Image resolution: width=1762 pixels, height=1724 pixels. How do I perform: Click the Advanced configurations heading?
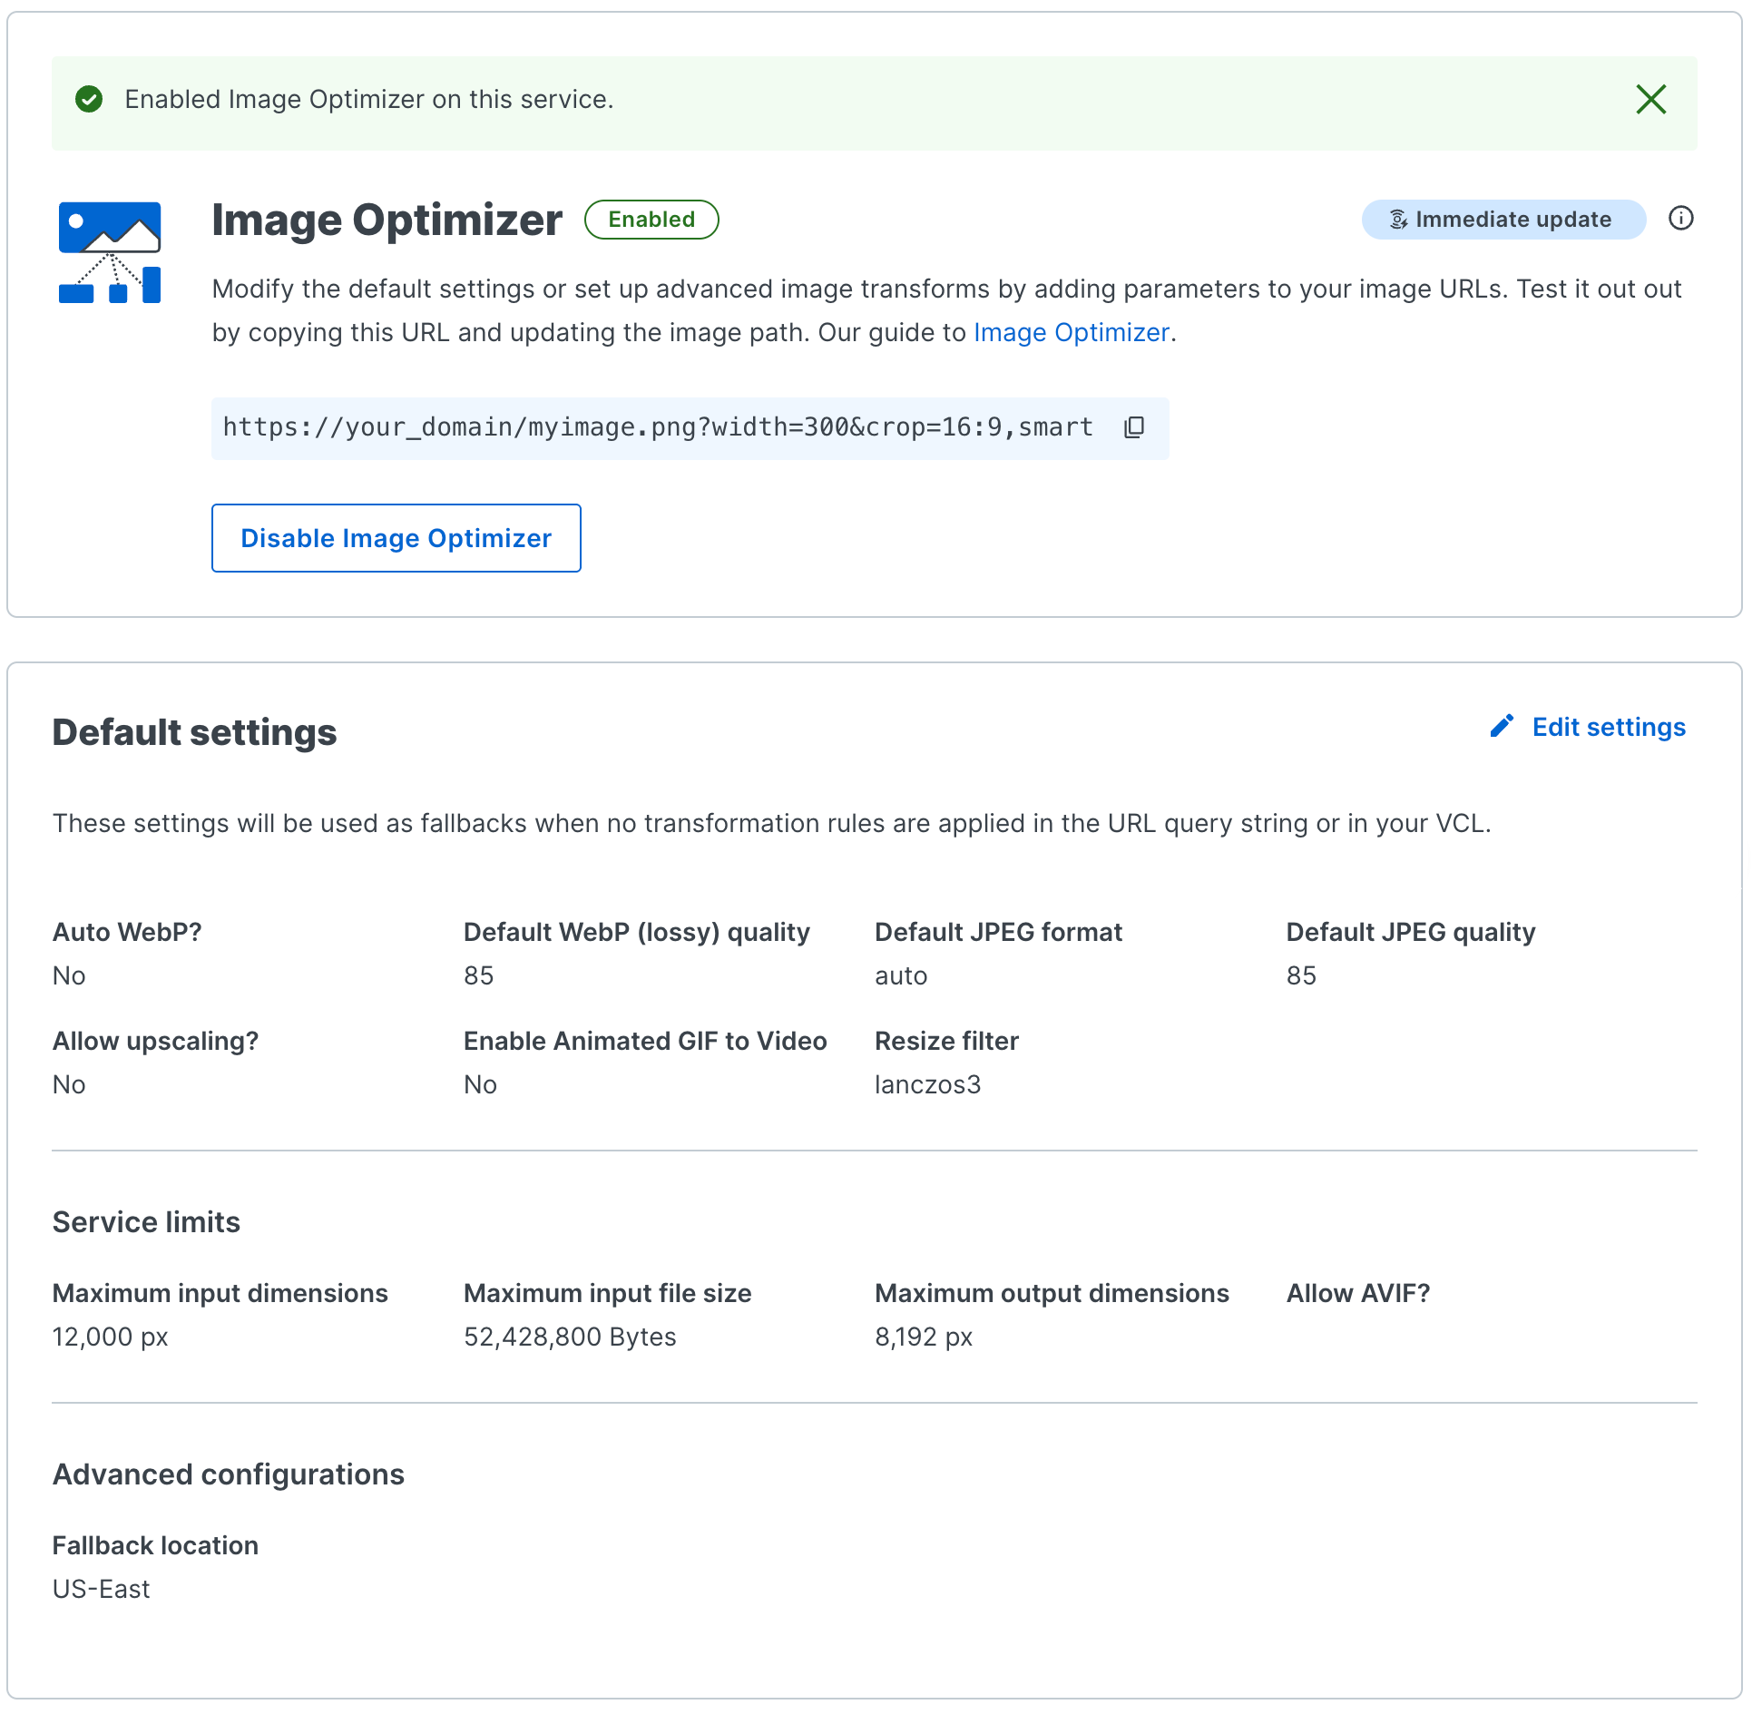[229, 1474]
